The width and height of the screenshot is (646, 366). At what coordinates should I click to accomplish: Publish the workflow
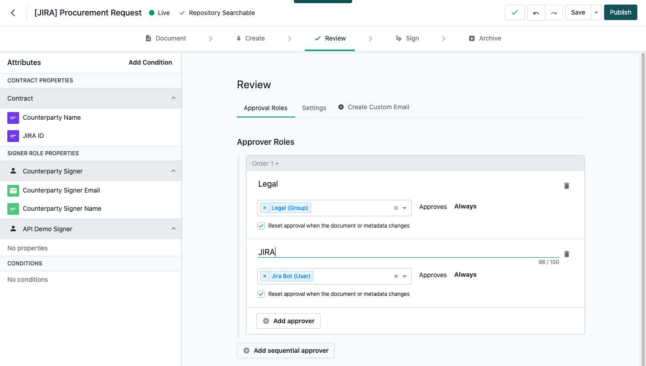click(620, 12)
